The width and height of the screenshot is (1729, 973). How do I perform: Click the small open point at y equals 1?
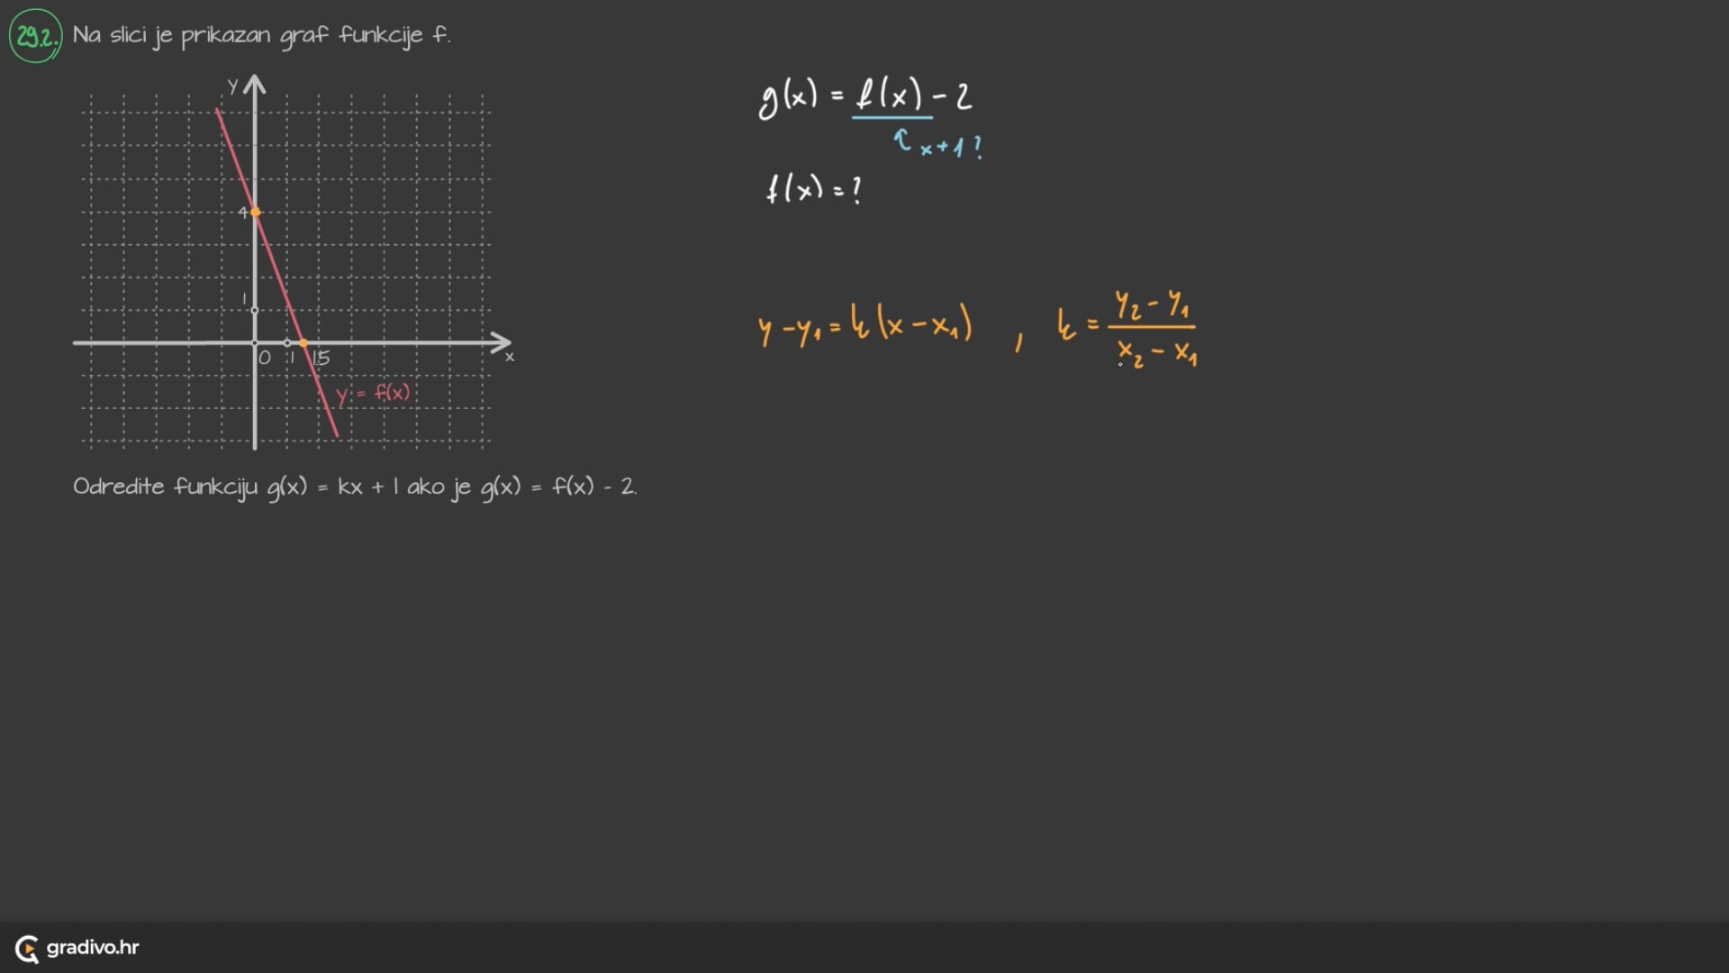click(255, 310)
